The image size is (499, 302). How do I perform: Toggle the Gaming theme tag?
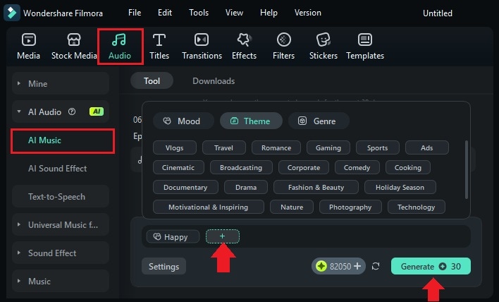(328, 147)
